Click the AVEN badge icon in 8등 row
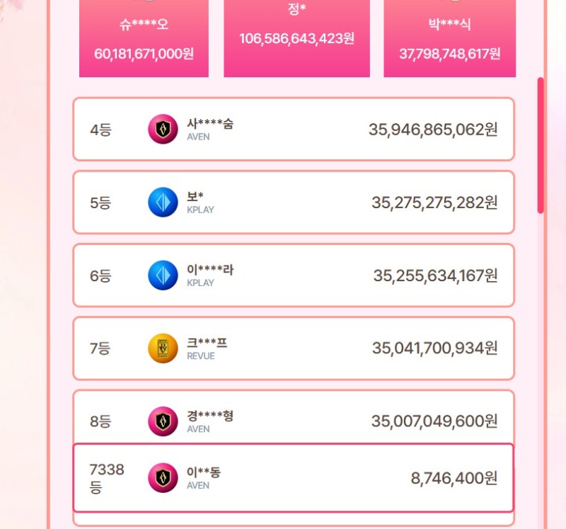566x529 pixels. (x=163, y=421)
